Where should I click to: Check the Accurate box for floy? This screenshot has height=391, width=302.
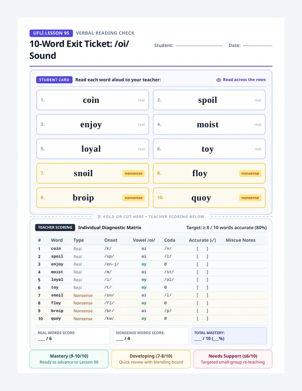pos(202,303)
